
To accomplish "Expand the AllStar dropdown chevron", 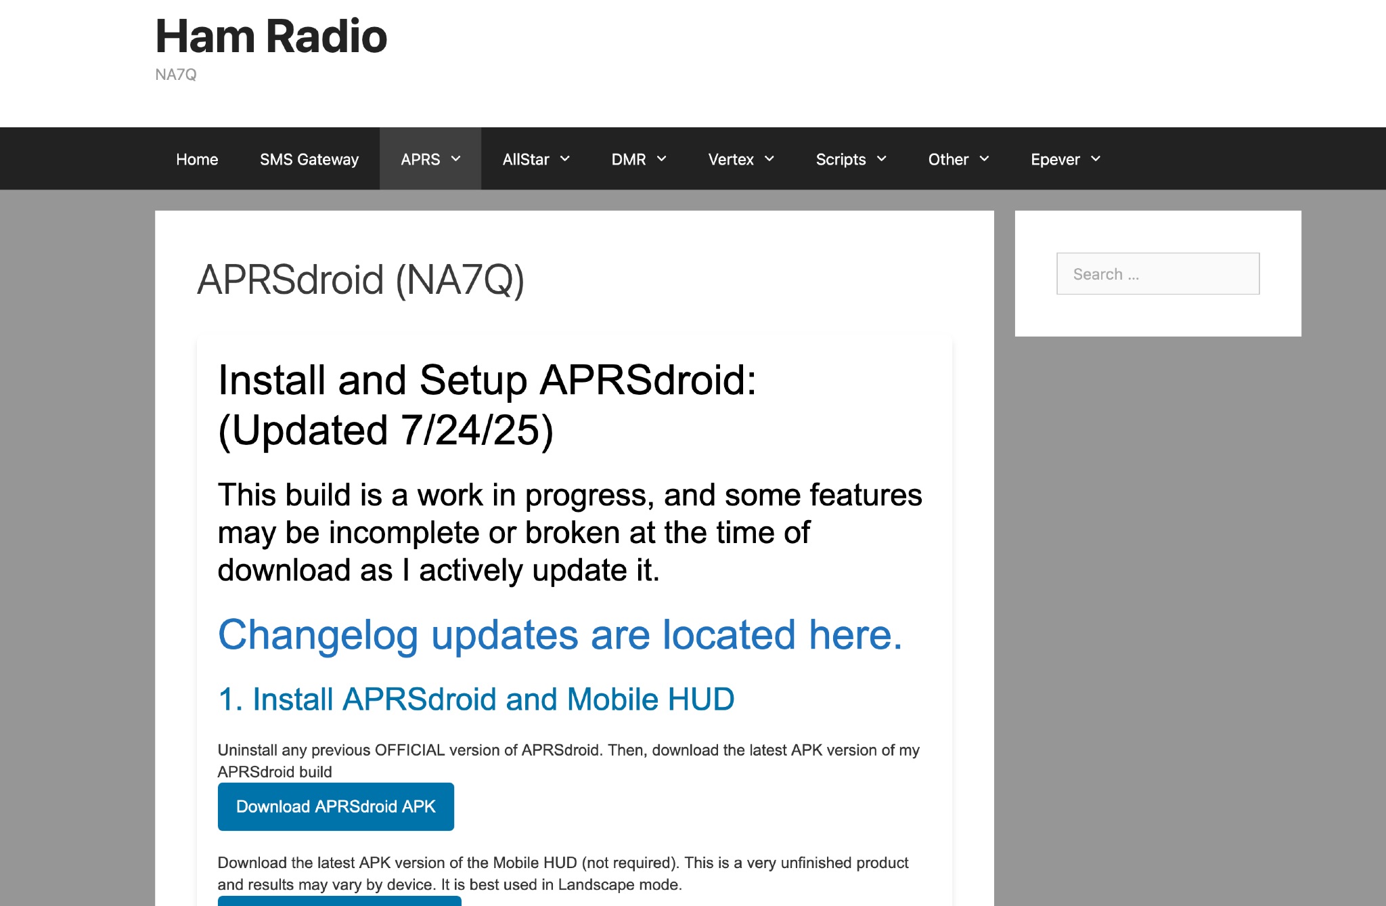I will (x=565, y=158).
